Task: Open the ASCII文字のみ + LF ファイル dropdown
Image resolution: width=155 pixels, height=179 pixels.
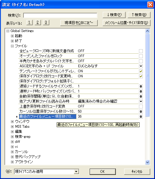Action: coord(141,66)
